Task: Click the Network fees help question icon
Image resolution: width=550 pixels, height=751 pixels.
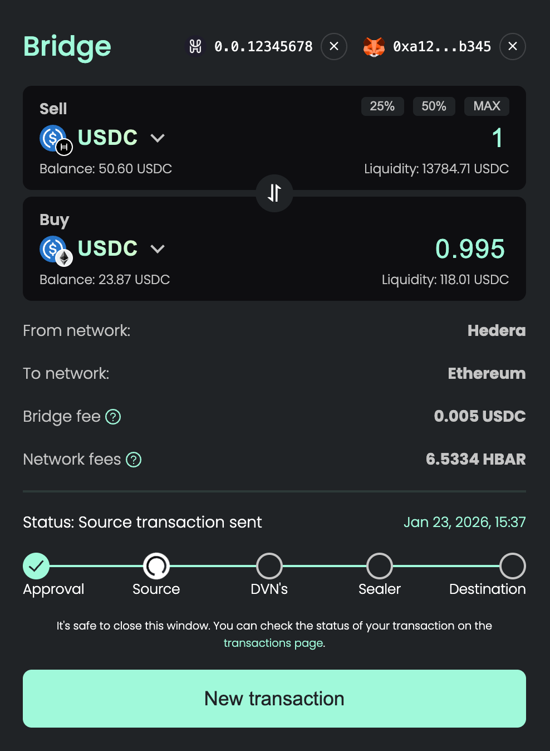Action: click(134, 460)
